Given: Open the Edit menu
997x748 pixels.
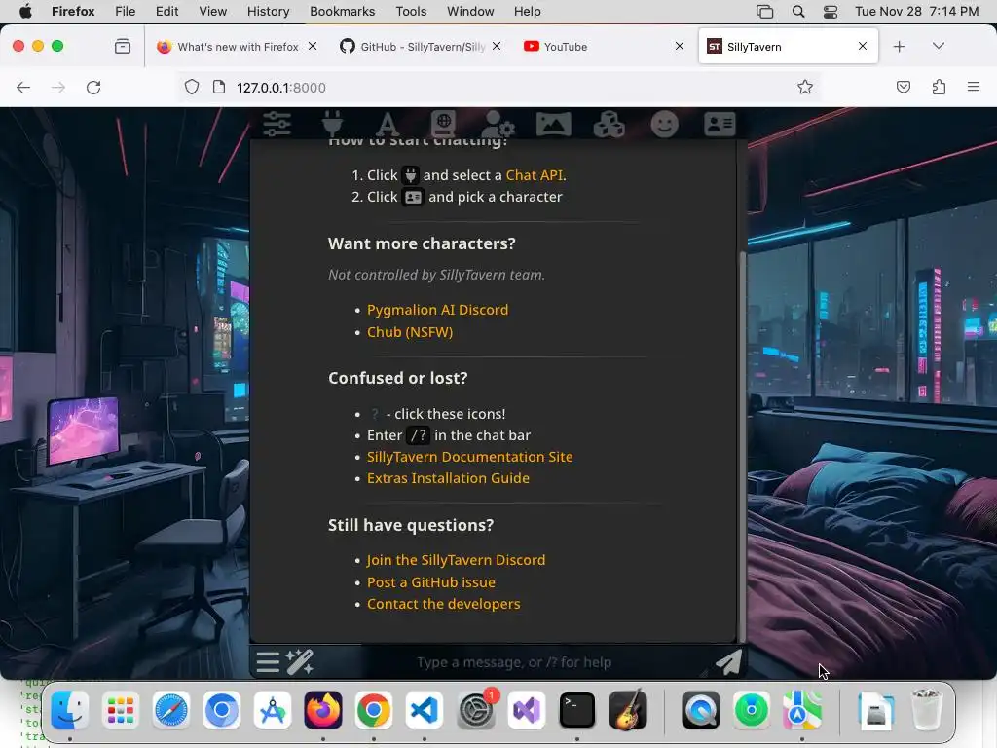Looking at the screenshot, I should pos(166,12).
